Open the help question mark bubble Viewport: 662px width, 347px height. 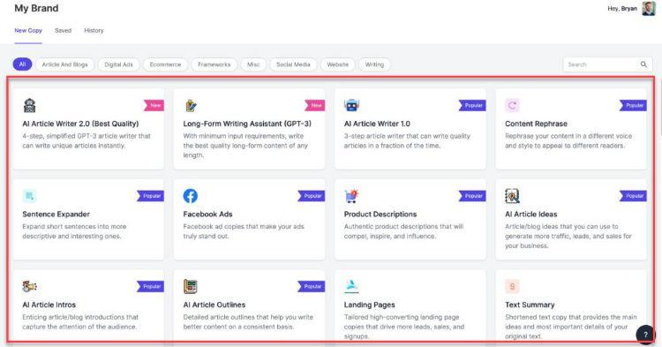coord(645,335)
